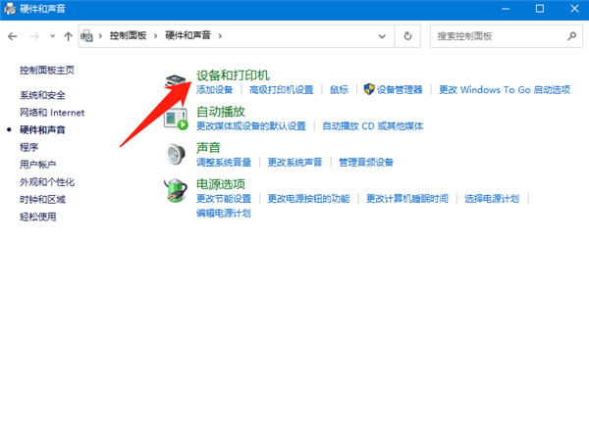Open the address bar history dropdown
Screen dimensions: 589x440
click(x=382, y=36)
